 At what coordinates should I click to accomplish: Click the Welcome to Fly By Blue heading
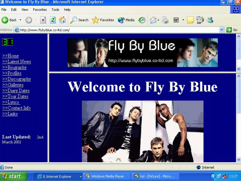tap(142, 87)
